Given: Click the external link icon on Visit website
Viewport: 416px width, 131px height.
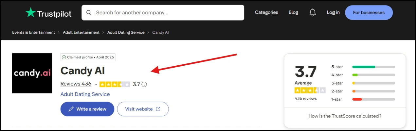Looking at the screenshot, I should coord(158,109).
